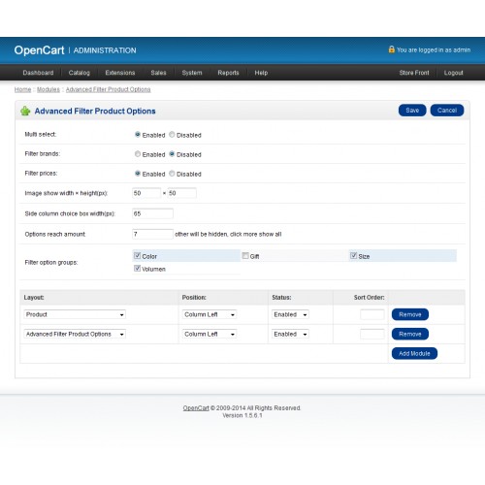Click the padlock icon near login status
Image resolution: width=485 pixels, height=485 pixels.
[x=391, y=49]
